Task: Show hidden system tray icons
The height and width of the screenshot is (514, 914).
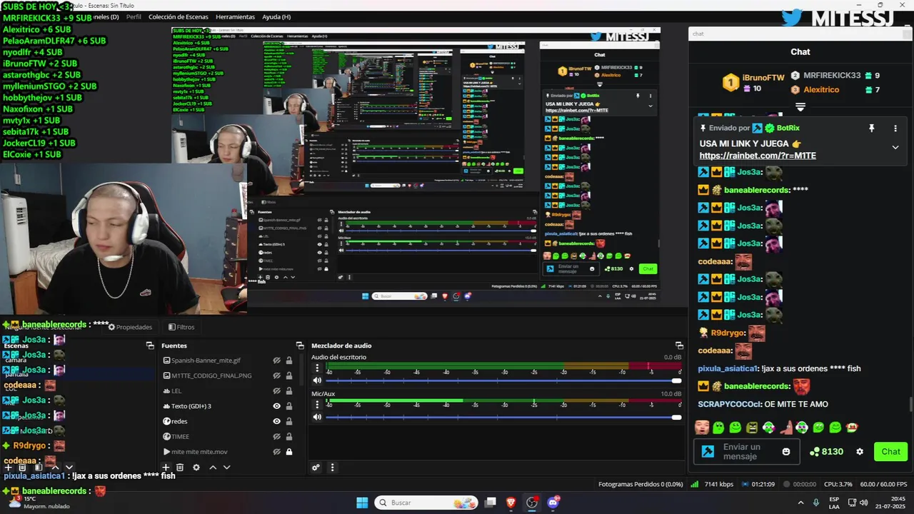Action: pyautogui.click(x=800, y=503)
